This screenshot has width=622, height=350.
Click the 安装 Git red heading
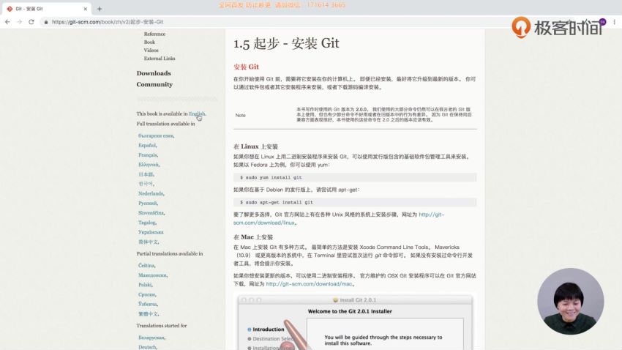pyautogui.click(x=246, y=67)
